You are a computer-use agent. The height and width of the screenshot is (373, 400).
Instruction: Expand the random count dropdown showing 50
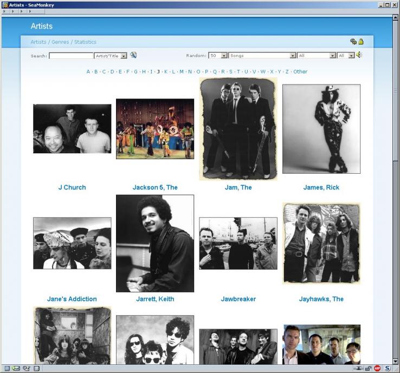217,56
